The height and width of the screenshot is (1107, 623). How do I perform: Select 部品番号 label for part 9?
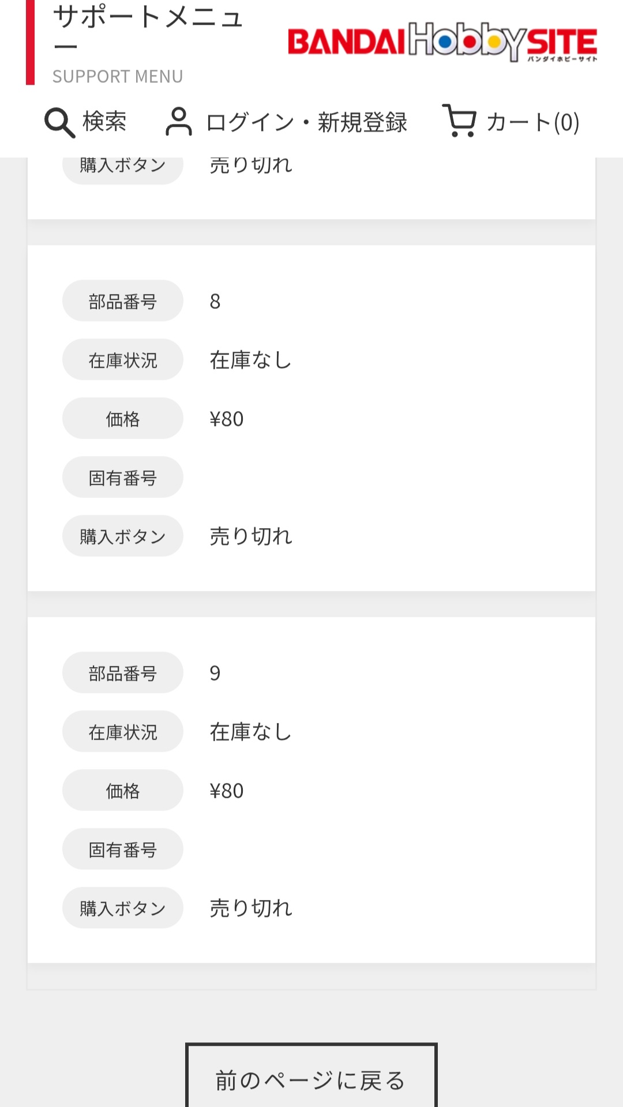click(x=123, y=673)
